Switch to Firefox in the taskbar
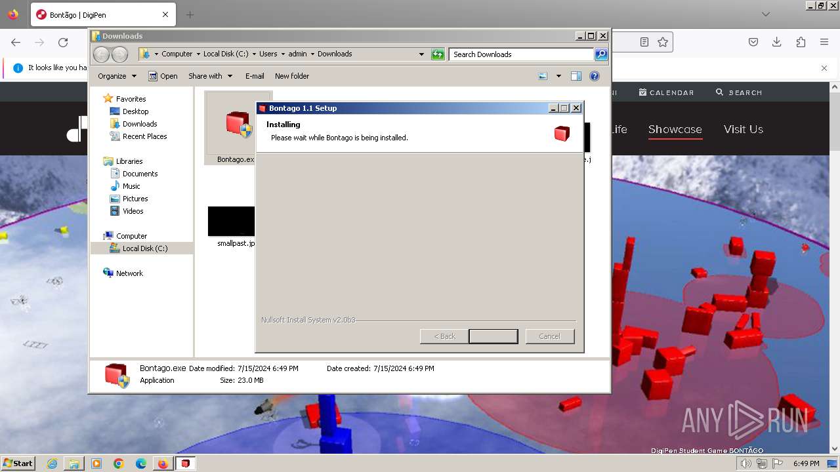 [163, 463]
